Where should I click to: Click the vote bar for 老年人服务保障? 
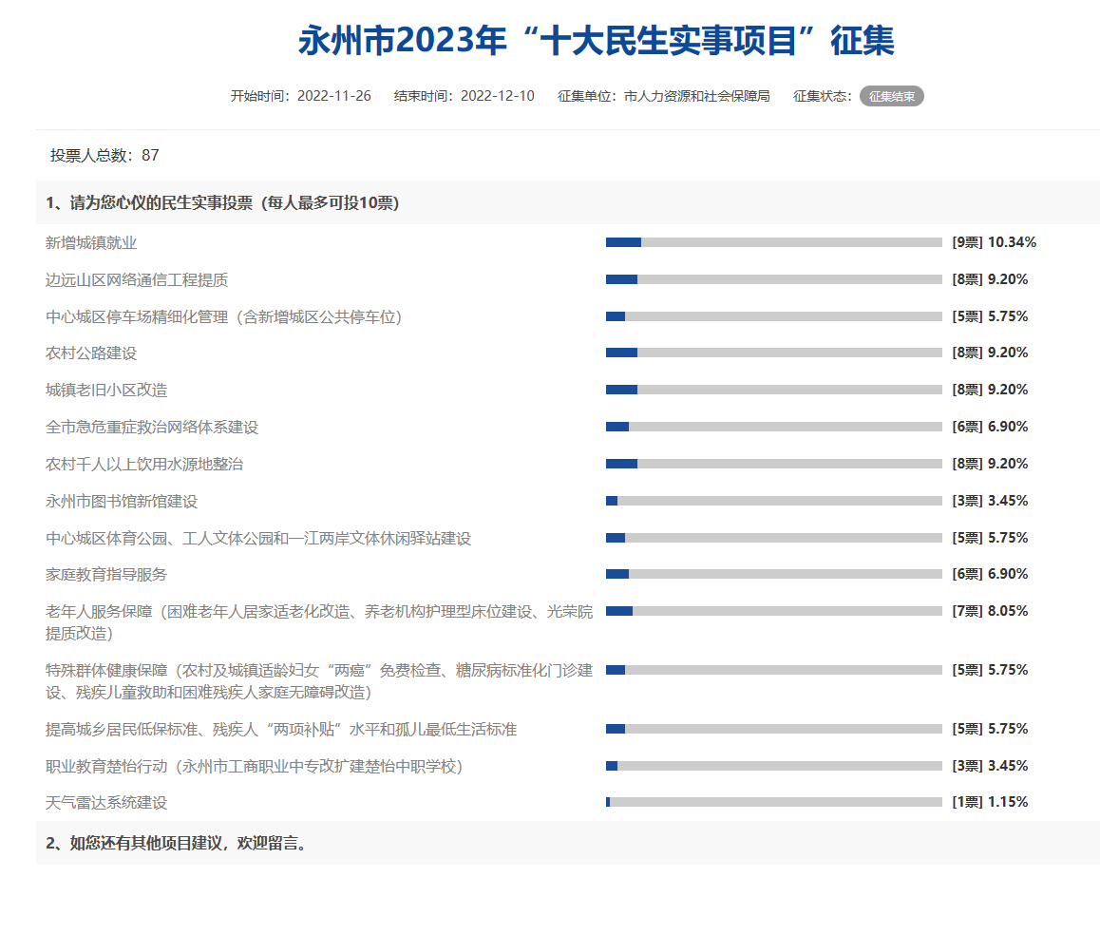[773, 611]
